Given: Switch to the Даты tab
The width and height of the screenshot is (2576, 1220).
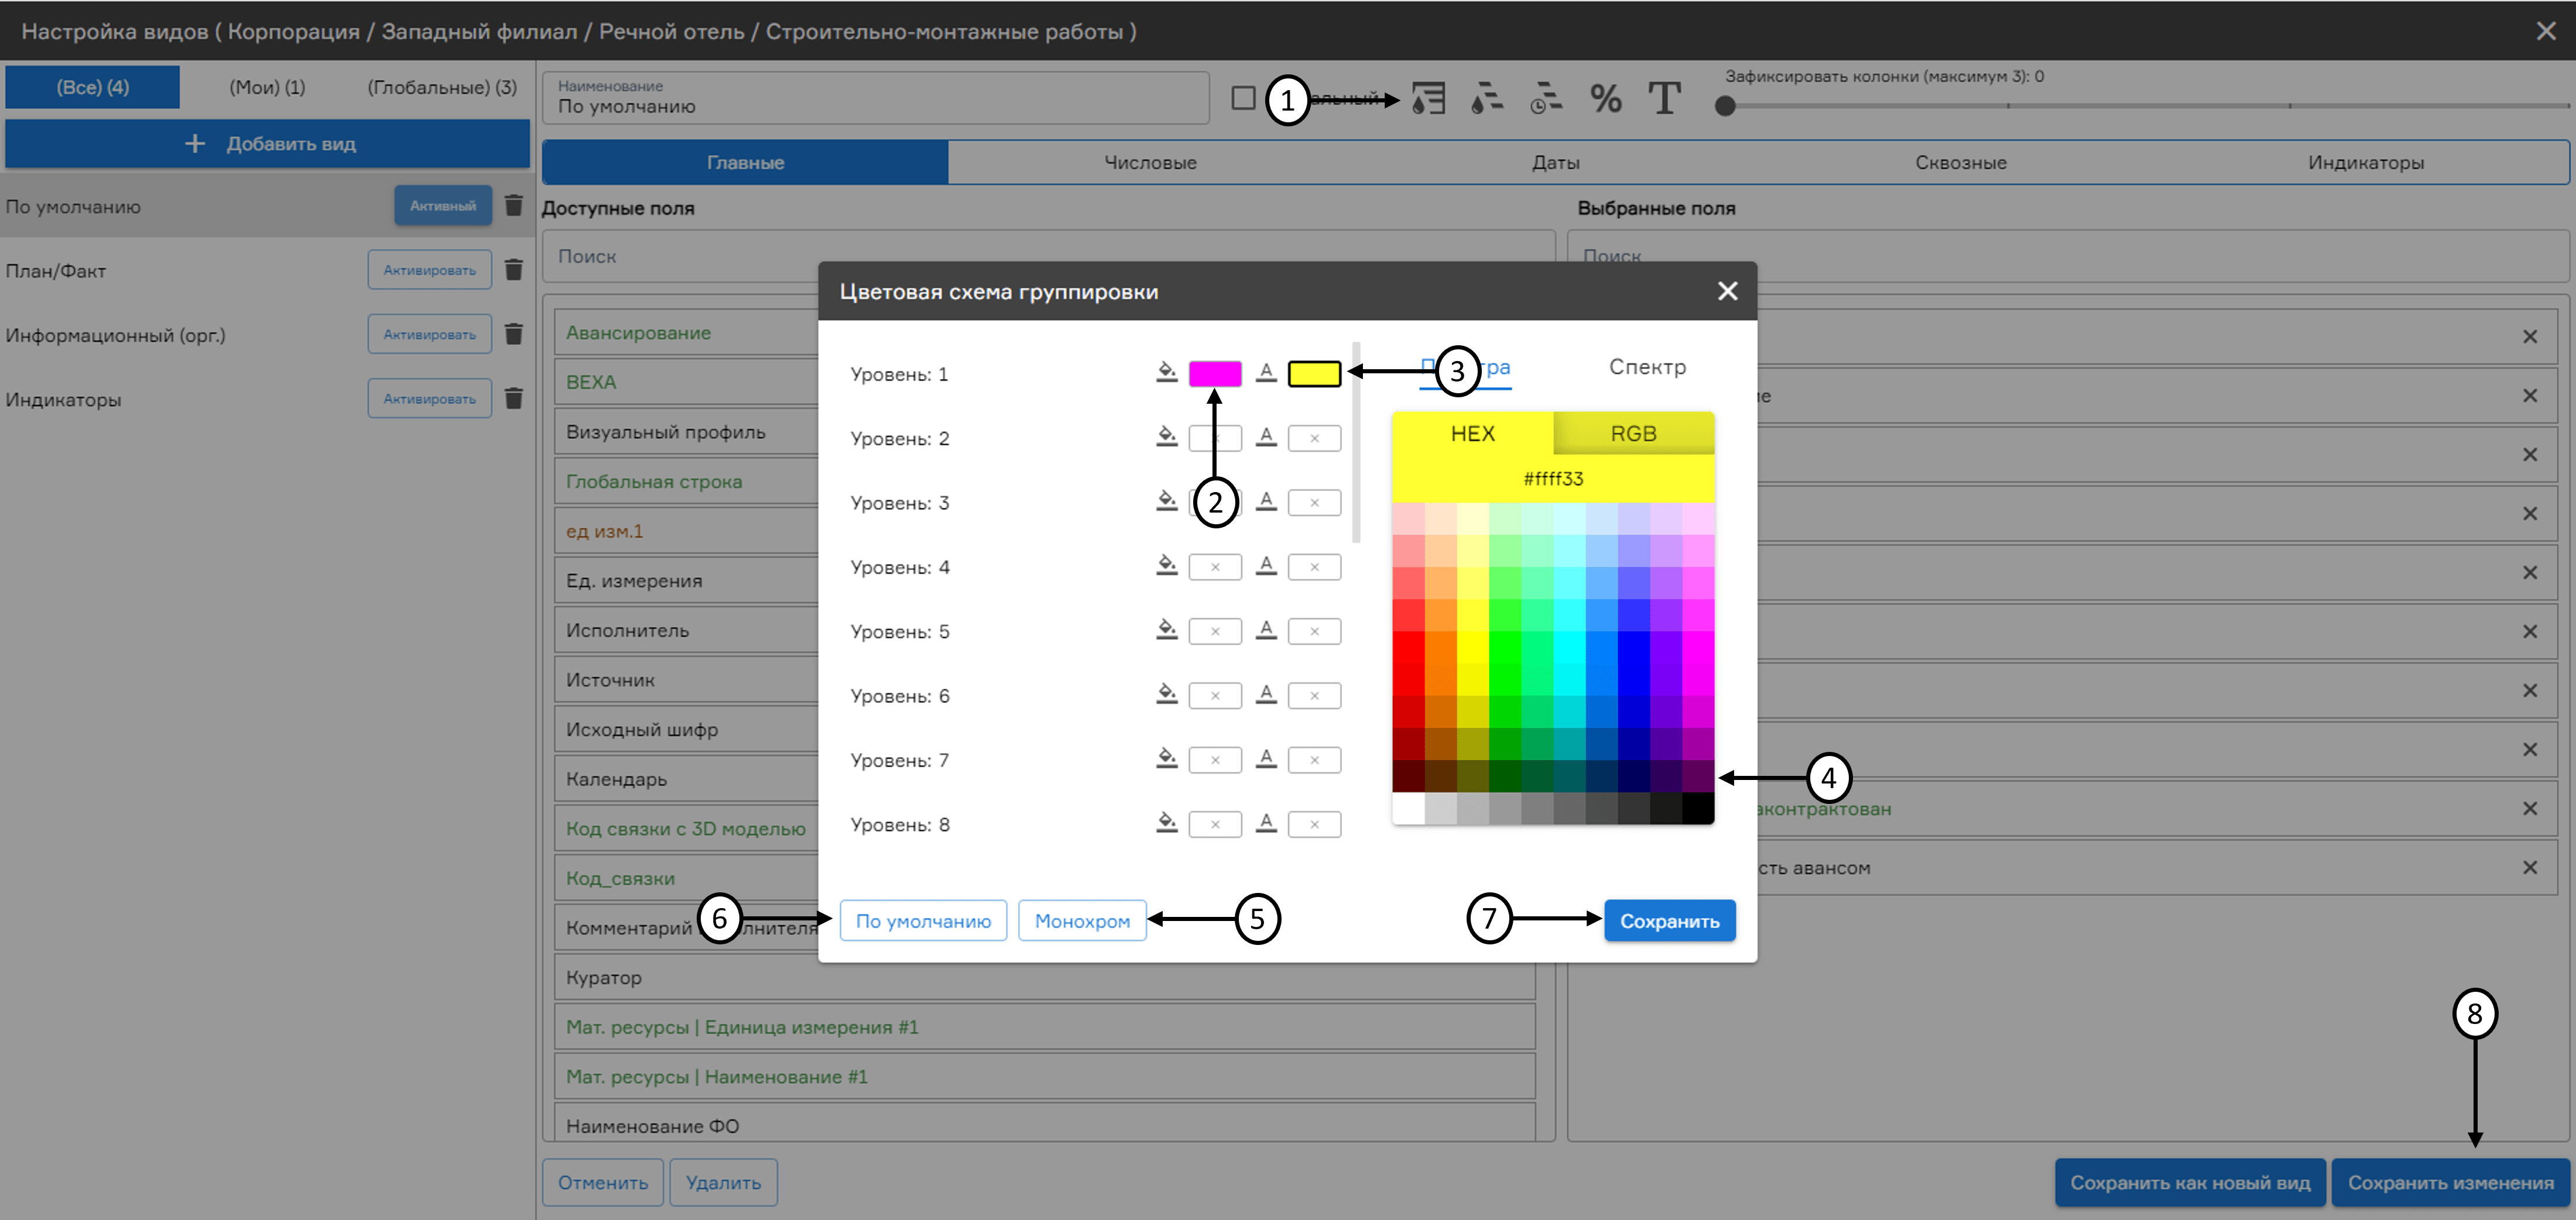Looking at the screenshot, I should [x=1555, y=162].
